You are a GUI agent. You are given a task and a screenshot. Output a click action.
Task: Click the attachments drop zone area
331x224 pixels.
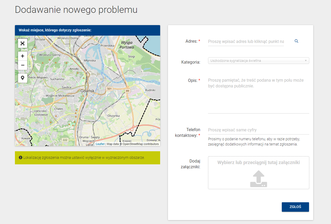[x=259, y=173]
